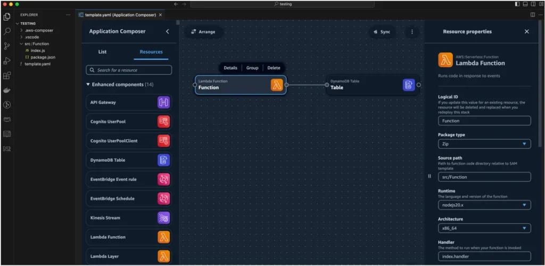
Task: Collapse the TESTING folder tree
Action: tap(18, 23)
